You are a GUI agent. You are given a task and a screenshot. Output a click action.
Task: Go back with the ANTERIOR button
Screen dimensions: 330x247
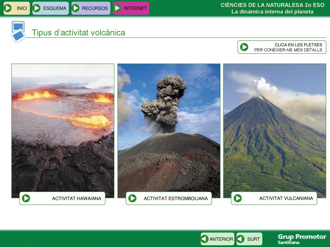(218, 239)
